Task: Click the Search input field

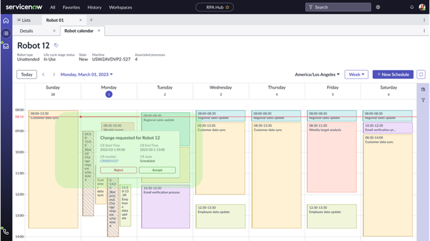Action: pyautogui.click(x=338, y=7)
